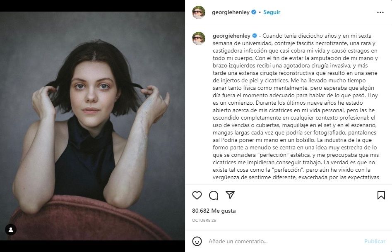Click the header profile avatar

[x=199, y=12]
